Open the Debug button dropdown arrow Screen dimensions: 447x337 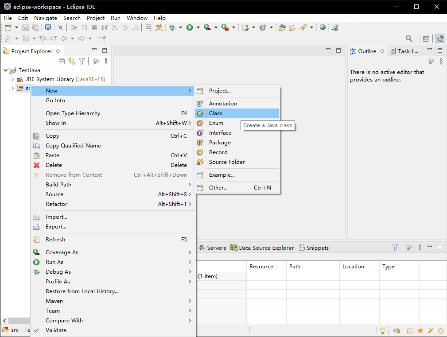click(180, 27)
